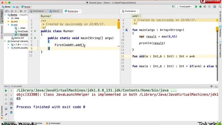Open the Run panel gear settings

pyautogui.click(x=212, y=86)
